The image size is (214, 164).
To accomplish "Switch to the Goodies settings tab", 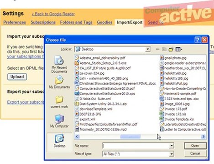I will (104, 22).
